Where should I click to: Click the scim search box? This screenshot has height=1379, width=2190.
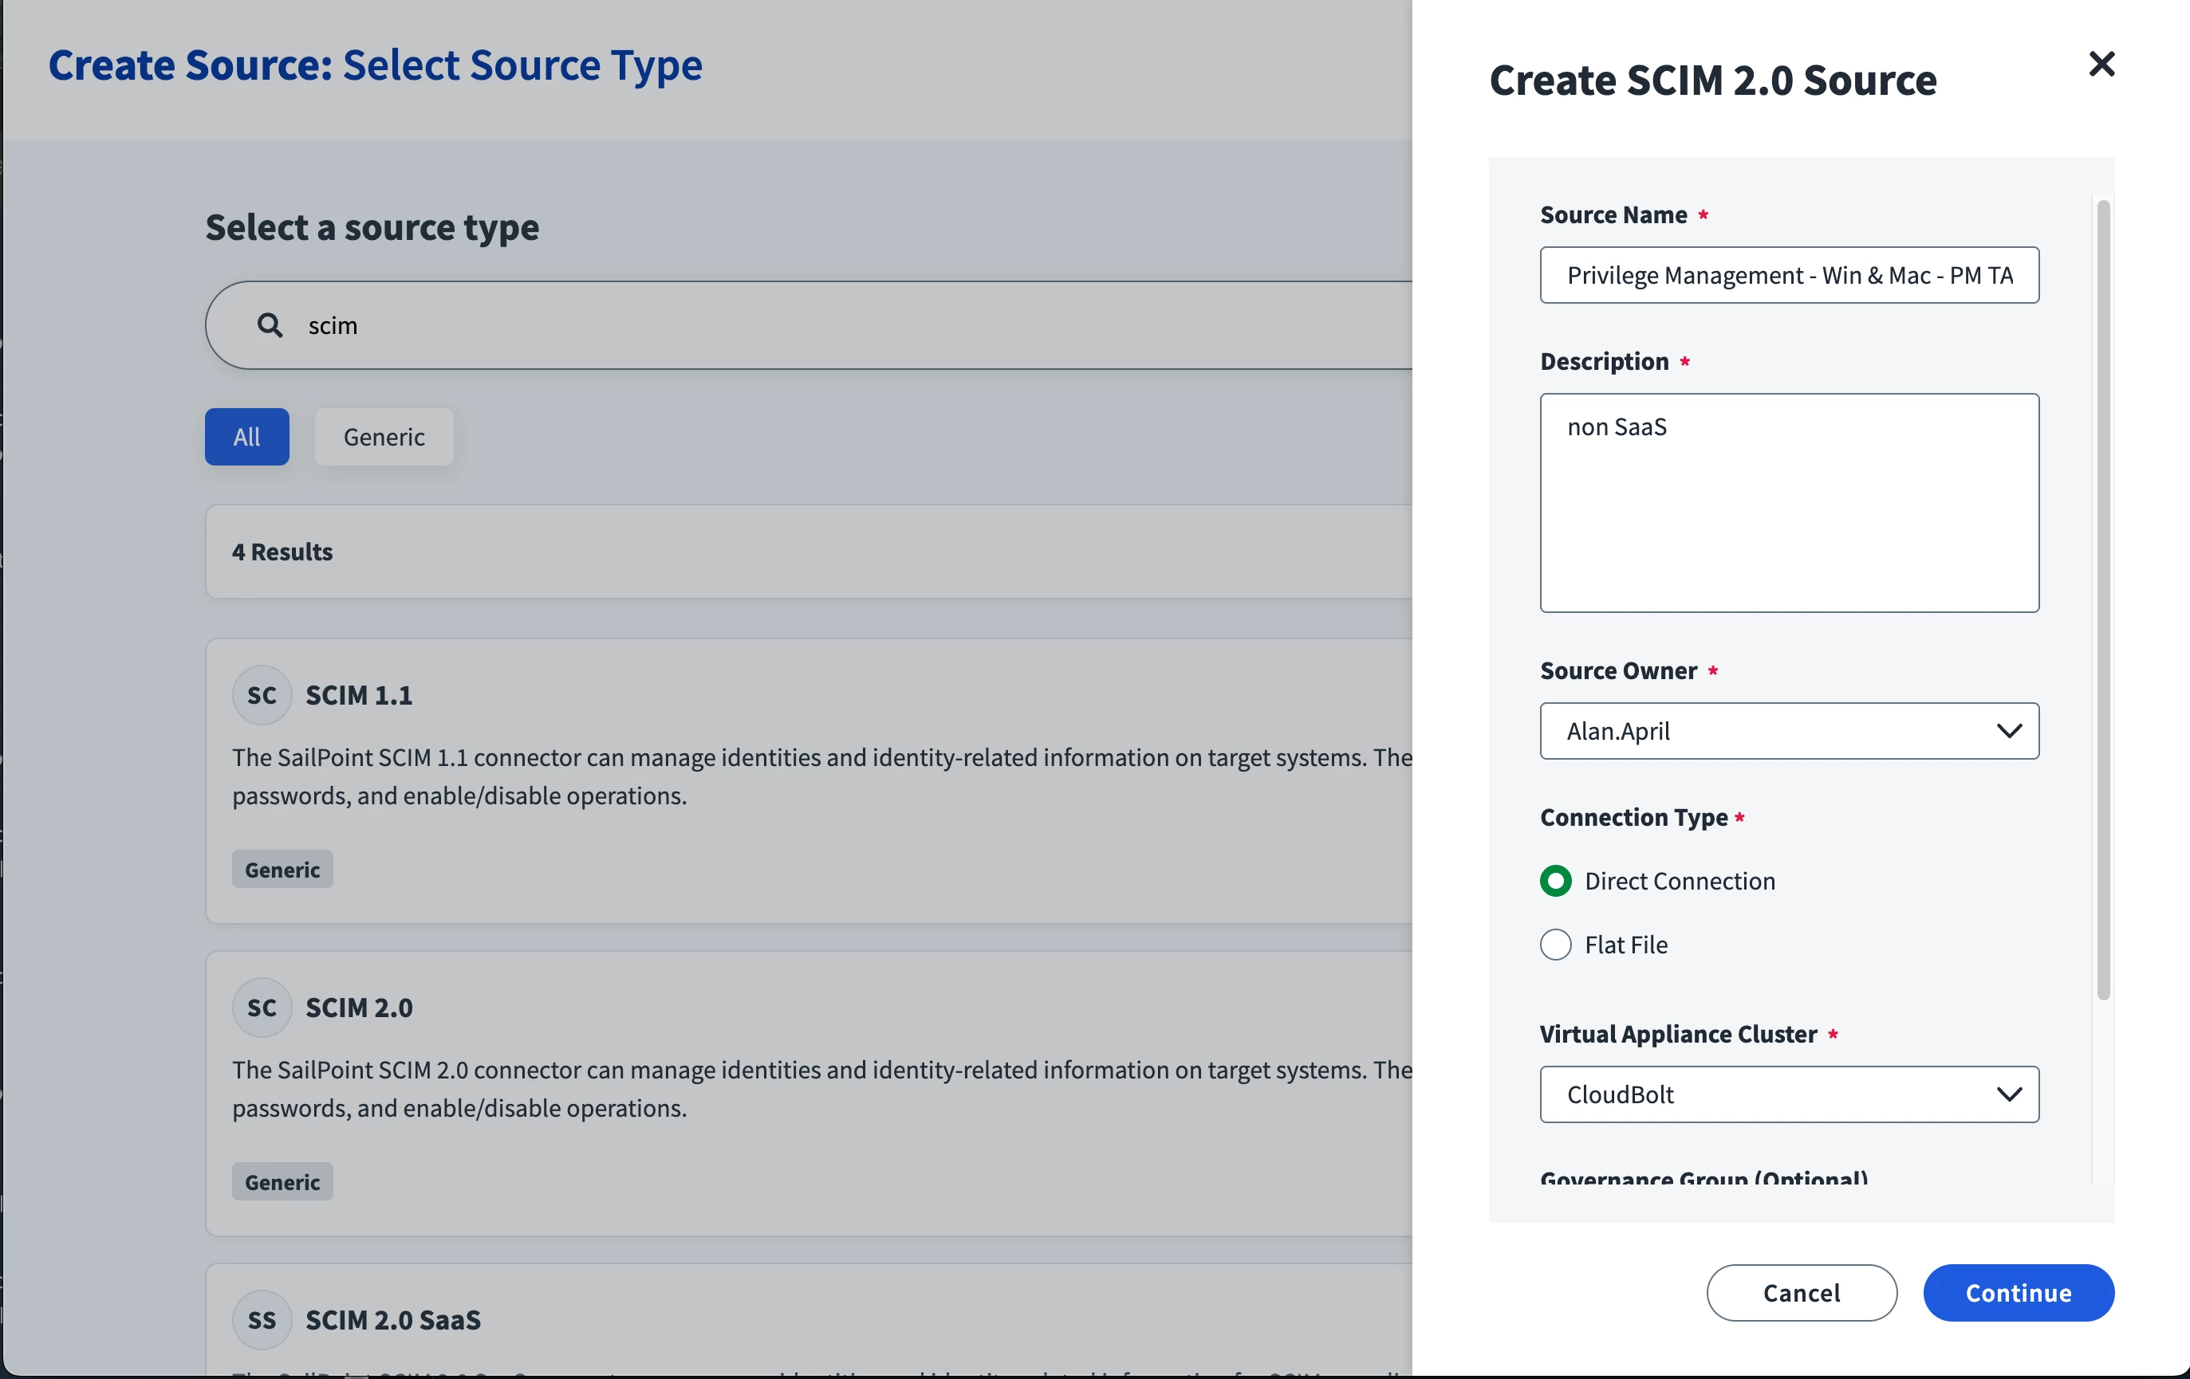click(x=809, y=324)
